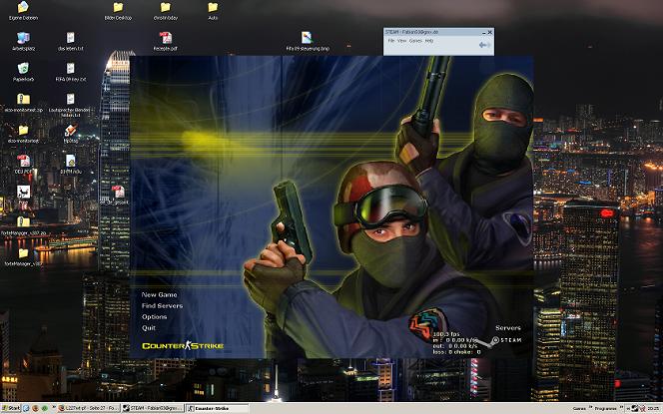Screen dimensions: 663x414
Task: Select FIFA 09 key.txt file icon
Action: tap(71, 72)
